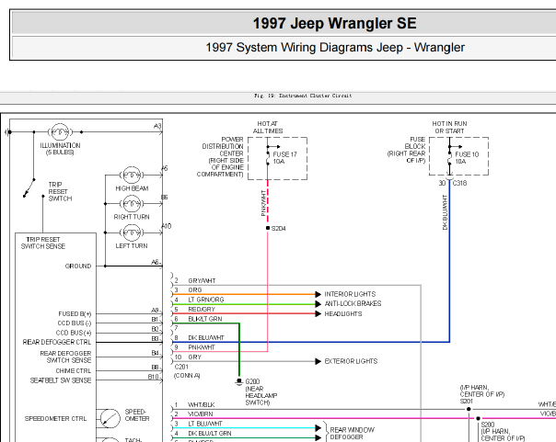
Task: Click the RIGHT TURN indicator bulb symbol
Action: point(132,203)
